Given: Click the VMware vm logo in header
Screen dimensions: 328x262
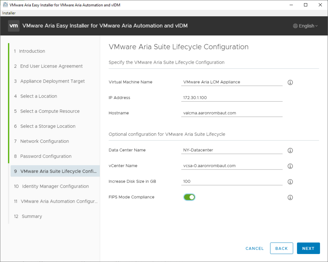Looking at the screenshot, I should [x=14, y=26].
